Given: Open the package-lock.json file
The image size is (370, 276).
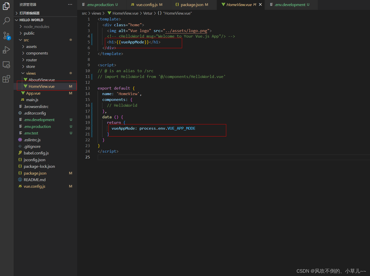Looking at the screenshot, I should 45,167.
